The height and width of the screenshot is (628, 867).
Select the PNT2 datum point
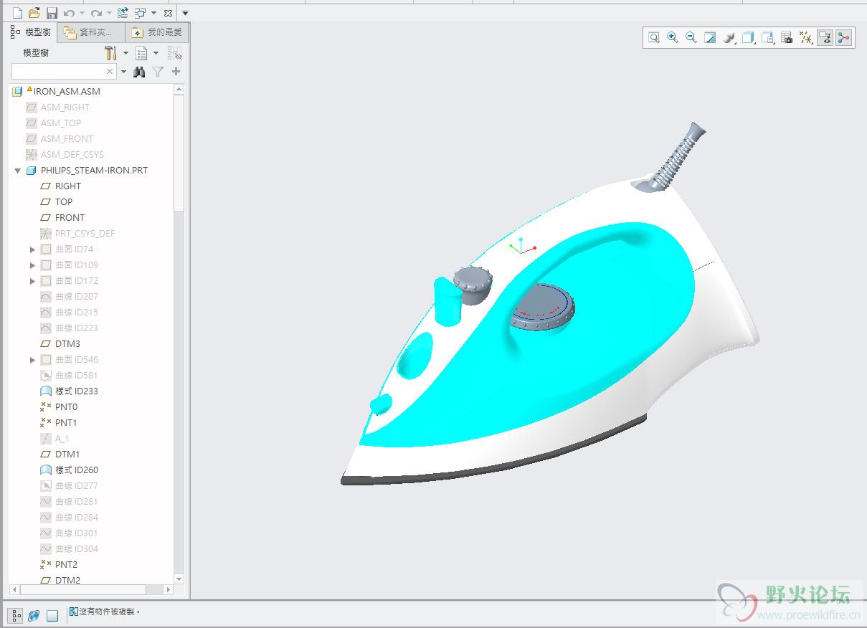click(x=66, y=564)
